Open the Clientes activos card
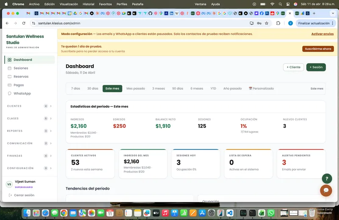The width and height of the screenshot is (339, 220). tap(90, 164)
